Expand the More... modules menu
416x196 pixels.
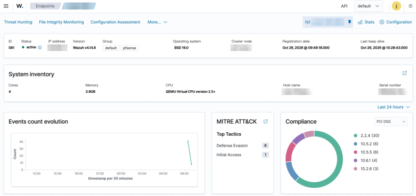pyautogui.click(x=157, y=22)
